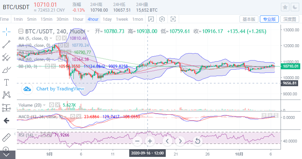
Task: Open the 深度图 depth chart
Action: pyautogui.click(x=290, y=19)
